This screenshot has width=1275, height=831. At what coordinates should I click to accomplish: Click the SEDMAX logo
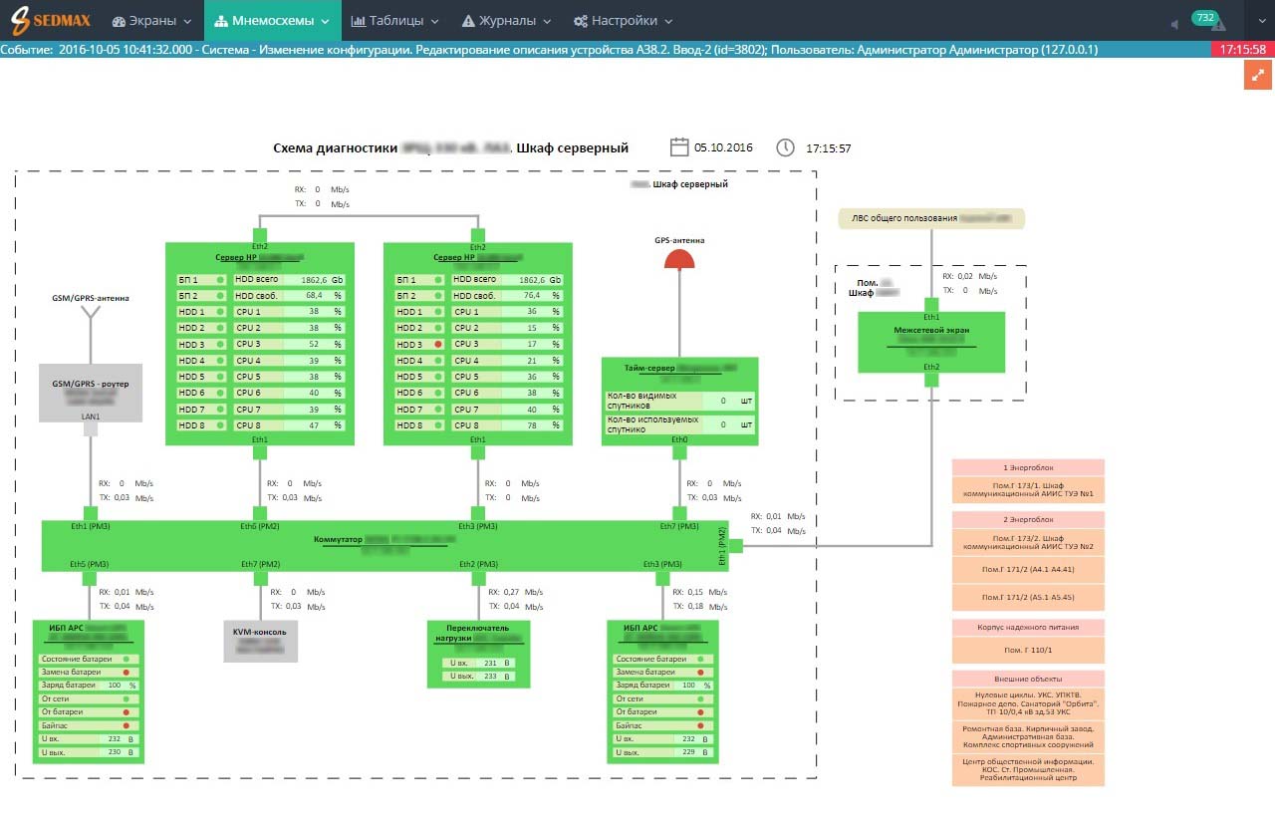pyautogui.click(x=51, y=20)
